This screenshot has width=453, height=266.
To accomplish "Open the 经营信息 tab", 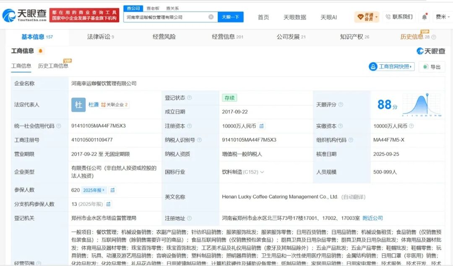I will tap(227, 37).
